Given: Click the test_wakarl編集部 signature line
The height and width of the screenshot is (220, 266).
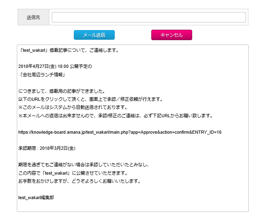Looking at the screenshot, I should point(36,198).
